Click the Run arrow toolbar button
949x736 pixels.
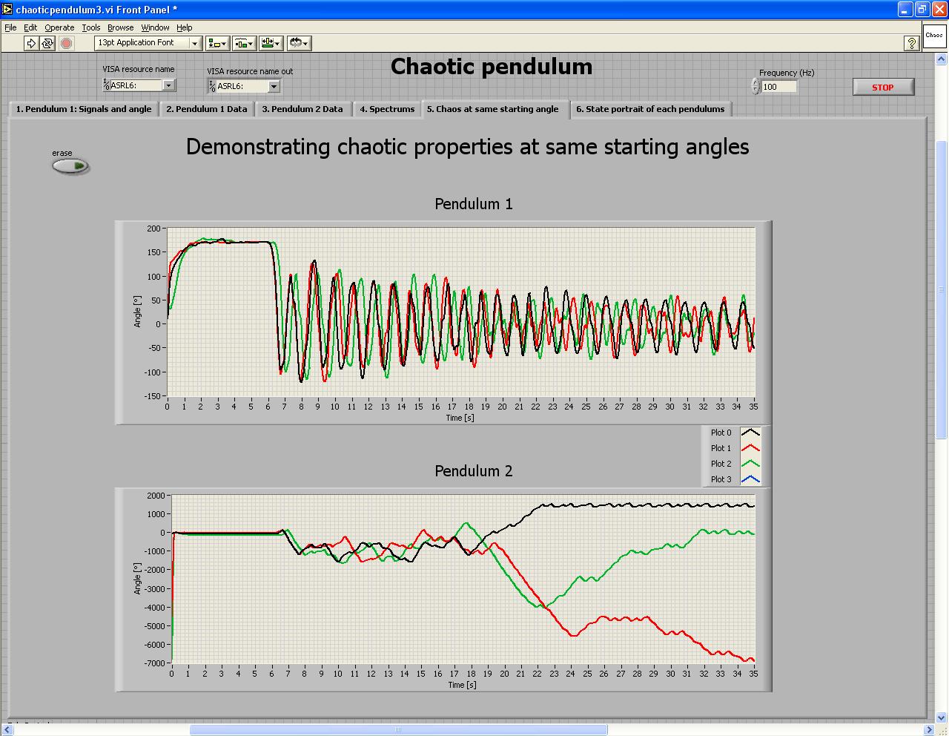point(31,43)
